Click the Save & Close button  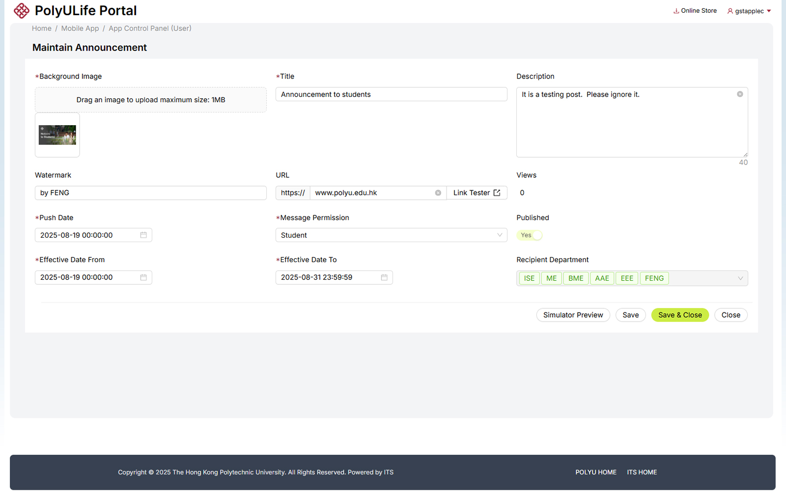tap(680, 315)
